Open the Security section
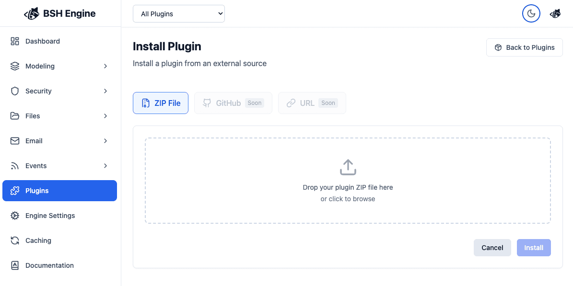573x286 pixels. pyautogui.click(x=38, y=91)
